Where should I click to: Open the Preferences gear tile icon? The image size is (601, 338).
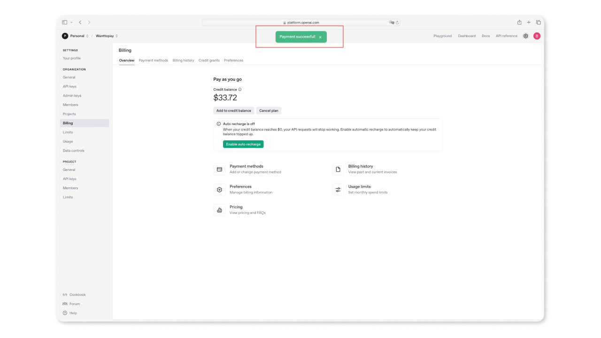(219, 190)
